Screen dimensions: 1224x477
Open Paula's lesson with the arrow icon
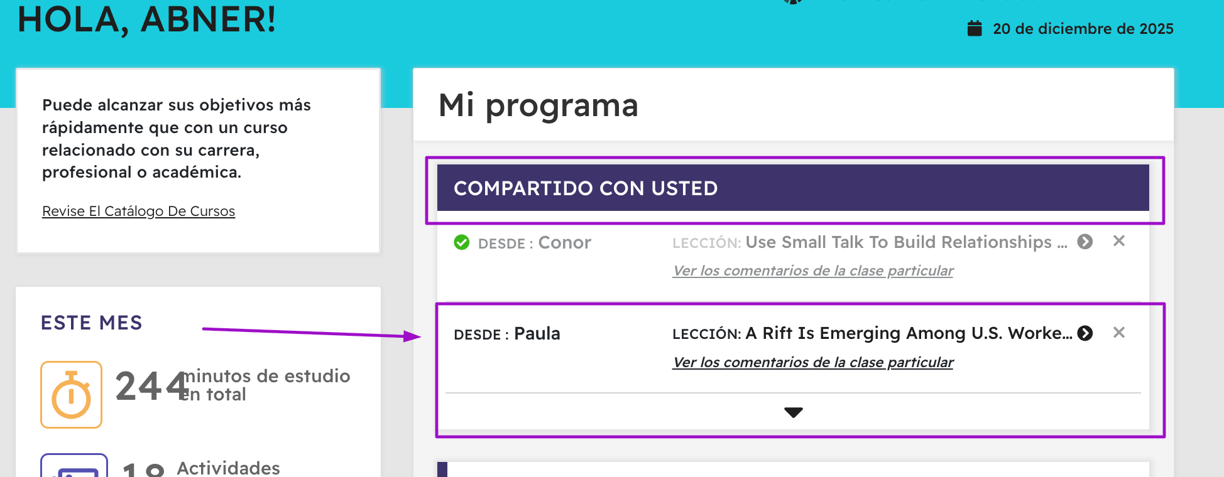coord(1085,333)
